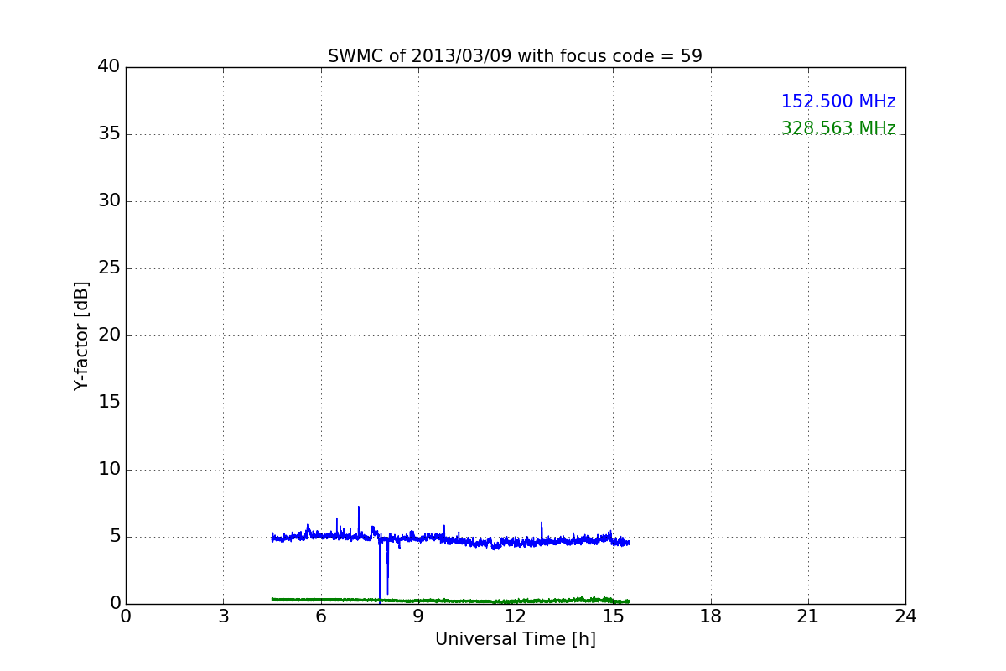This screenshot has width=1006, height=671.
Task: Click the plot title 'SWMC of 2013/03/09 with focus code = 59'
Action: 515,56
